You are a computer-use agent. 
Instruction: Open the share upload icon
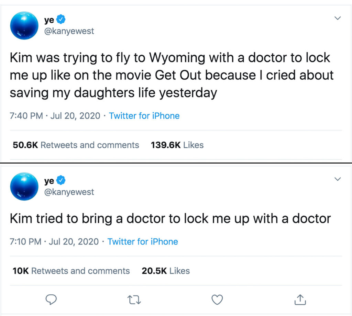(x=300, y=300)
